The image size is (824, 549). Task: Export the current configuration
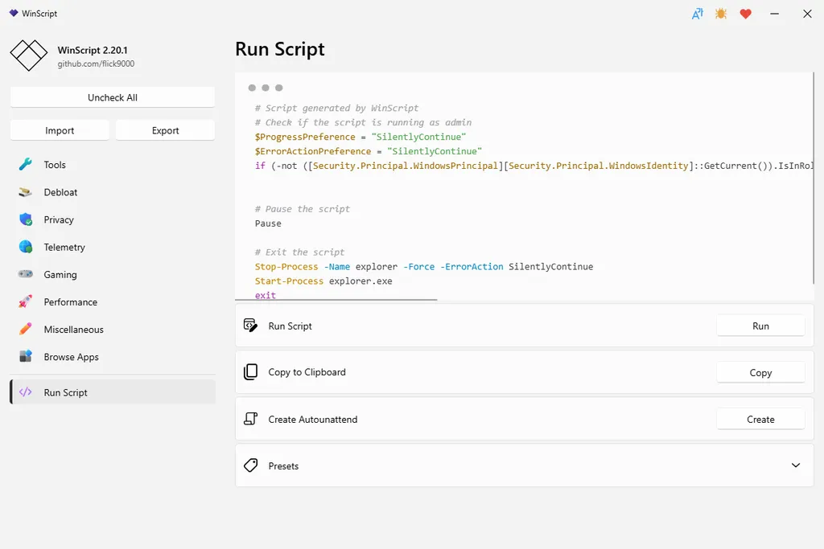click(165, 130)
